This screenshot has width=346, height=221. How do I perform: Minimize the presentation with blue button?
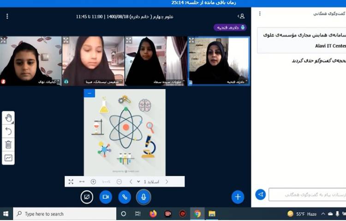point(90,93)
